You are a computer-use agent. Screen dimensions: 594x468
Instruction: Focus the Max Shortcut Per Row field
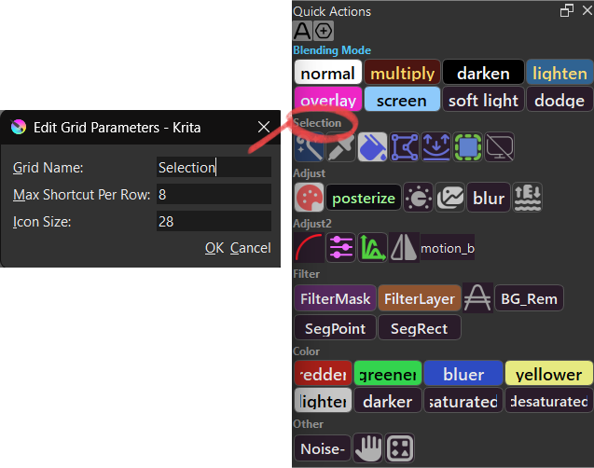point(214,194)
